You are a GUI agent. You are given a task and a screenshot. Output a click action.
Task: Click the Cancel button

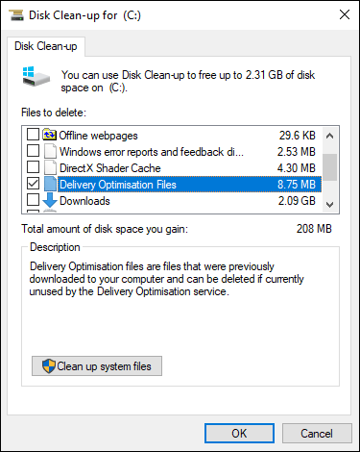[x=317, y=434]
